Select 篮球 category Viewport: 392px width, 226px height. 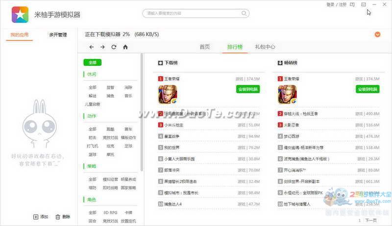pos(92,154)
